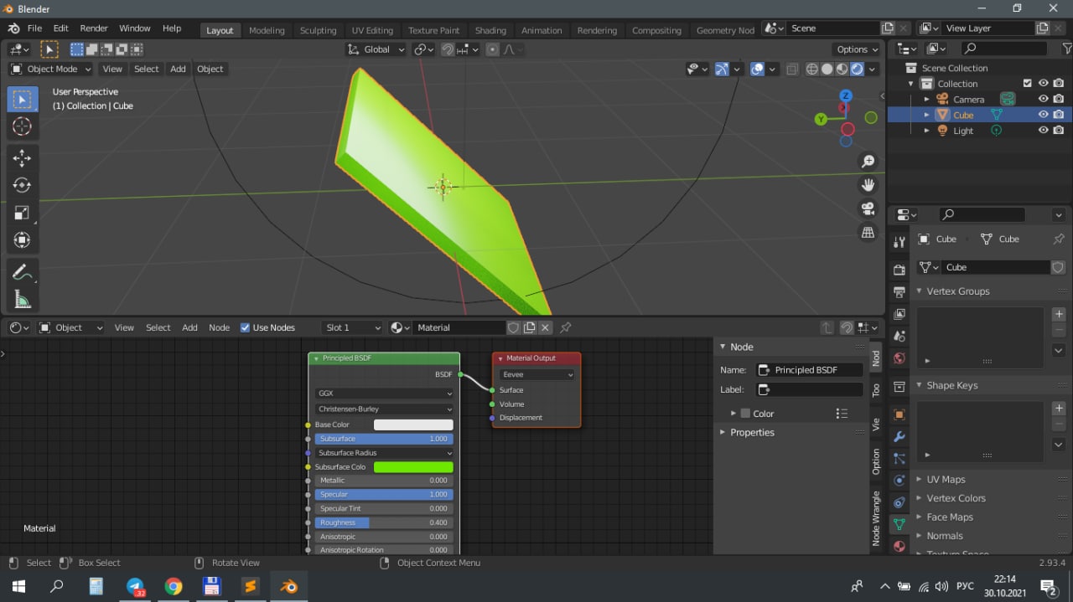Select the Move tool

point(23,157)
